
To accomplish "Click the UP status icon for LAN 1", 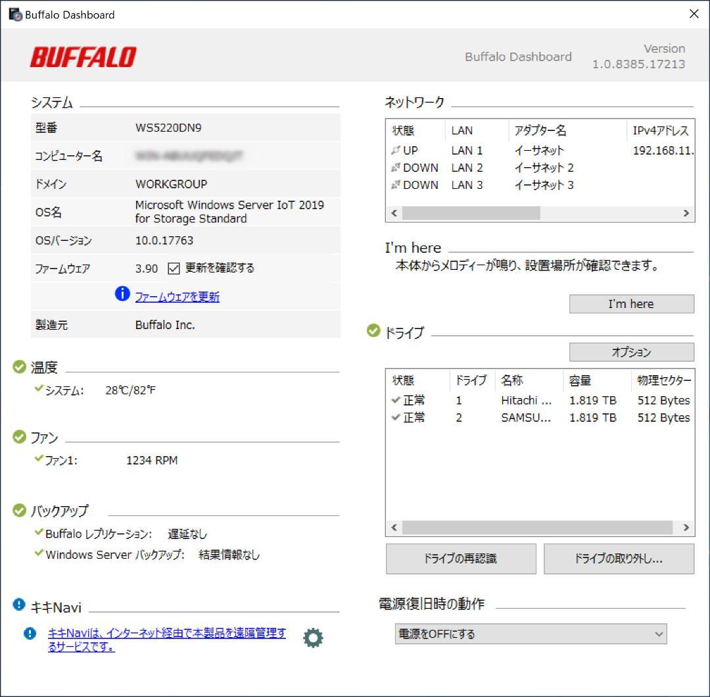I will point(396,150).
